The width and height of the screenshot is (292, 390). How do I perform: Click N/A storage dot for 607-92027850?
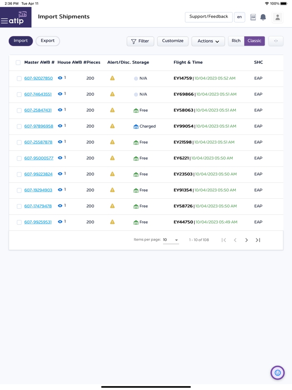[136, 79]
